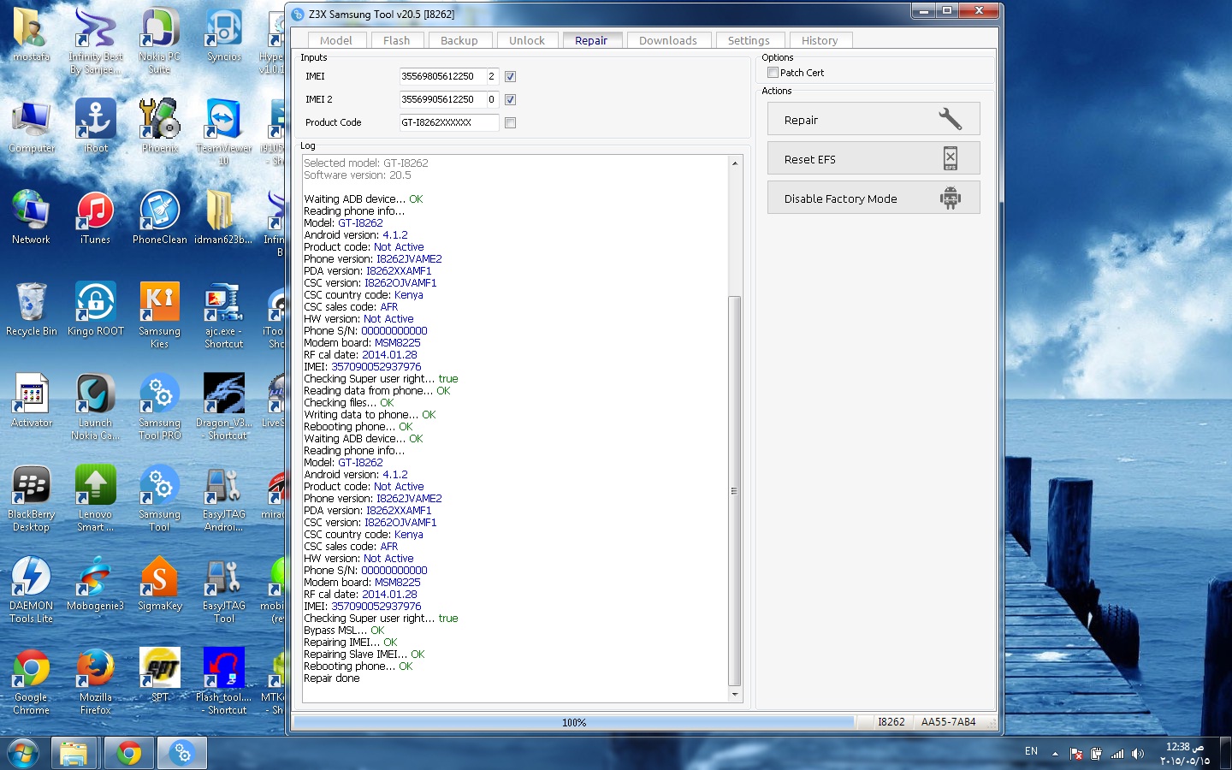Open the Backup tab
1232x770 pixels.
point(459,40)
